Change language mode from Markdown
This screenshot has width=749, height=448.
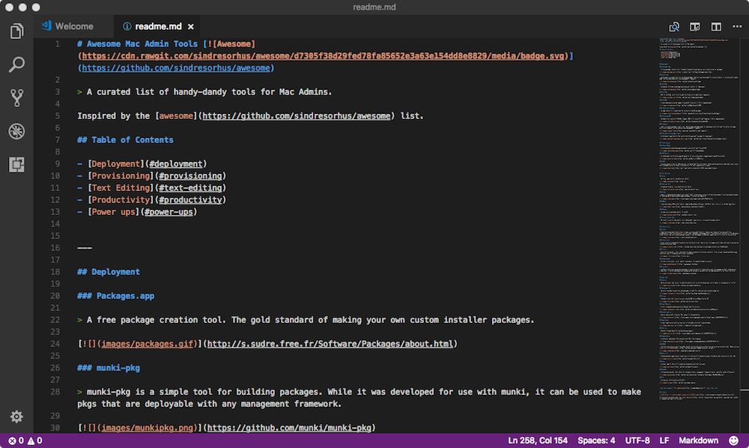click(698, 441)
